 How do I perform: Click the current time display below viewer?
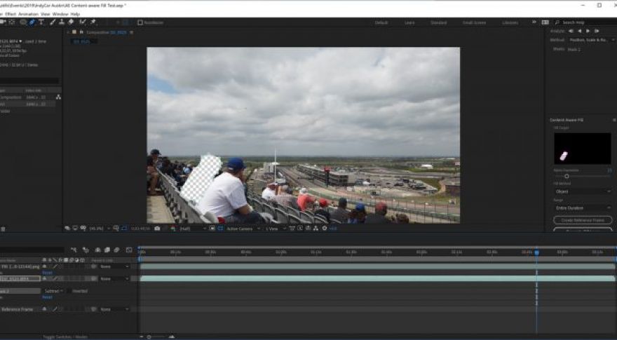click(x=140, y=229)
